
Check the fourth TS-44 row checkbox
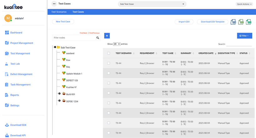click(108, 93)
